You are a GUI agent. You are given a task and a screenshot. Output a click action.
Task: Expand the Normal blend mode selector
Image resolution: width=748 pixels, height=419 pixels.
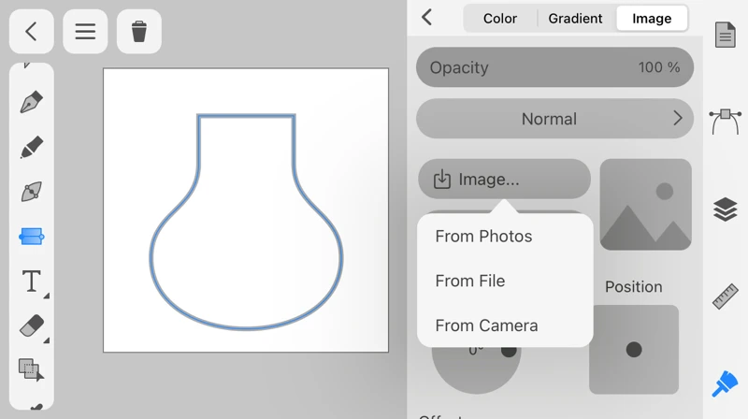554,119
